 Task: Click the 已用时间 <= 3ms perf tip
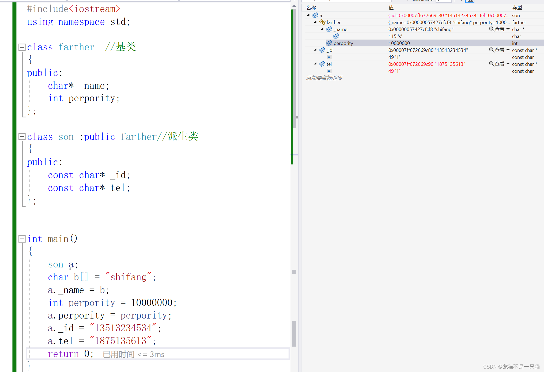click(x=133, y=354)
